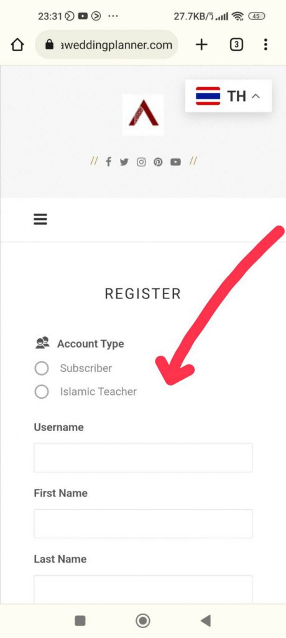Tap the Android back navigation button

(x=206, y=621)
